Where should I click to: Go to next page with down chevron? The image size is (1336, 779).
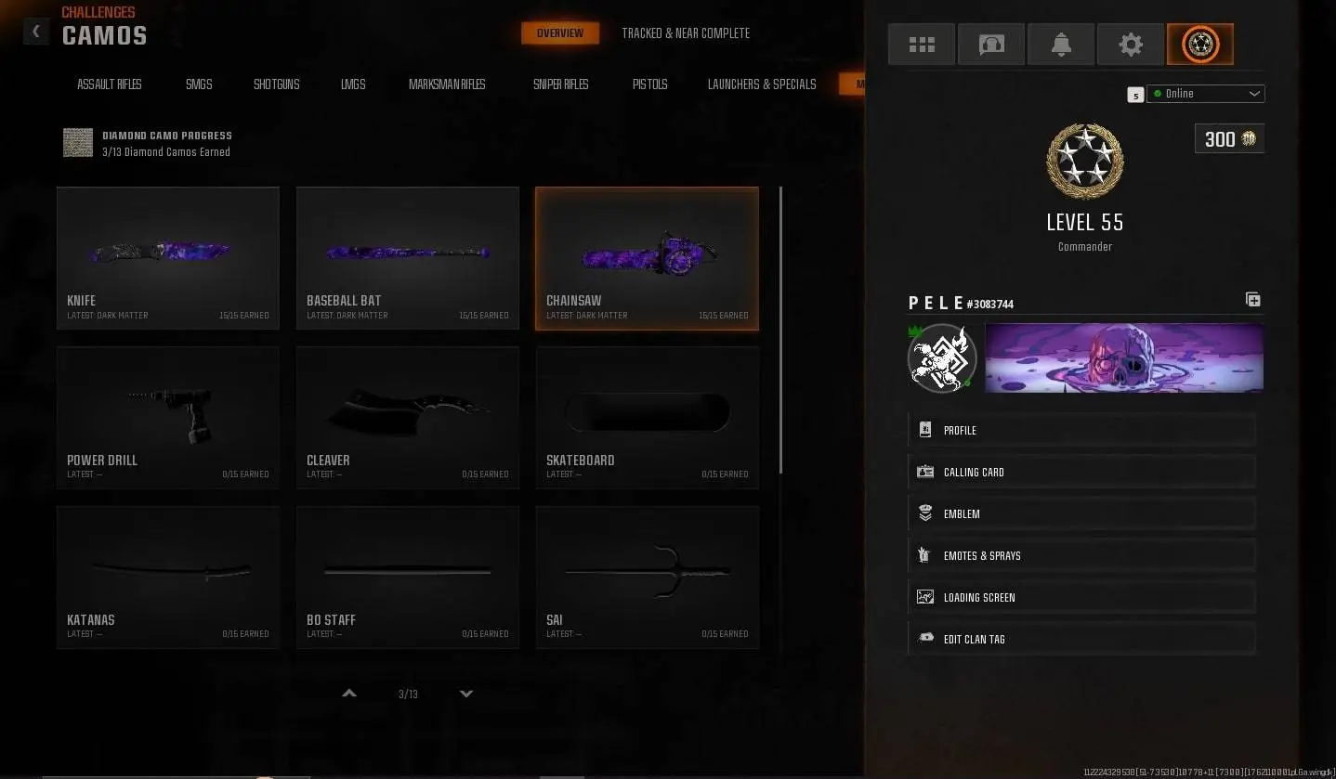(x=466, y=694)
